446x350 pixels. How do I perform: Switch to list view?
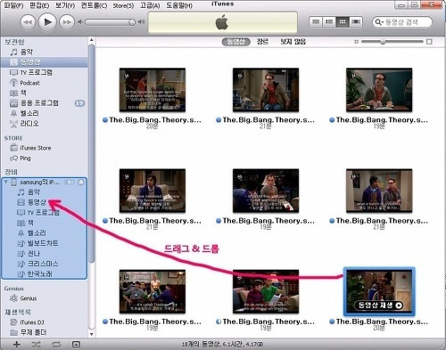316,21
